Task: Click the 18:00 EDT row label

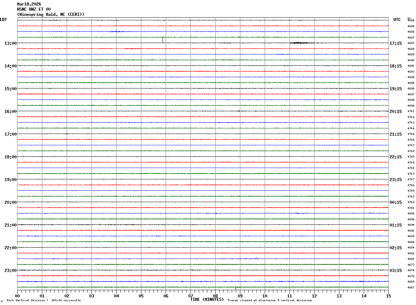Action: point(11,157)
